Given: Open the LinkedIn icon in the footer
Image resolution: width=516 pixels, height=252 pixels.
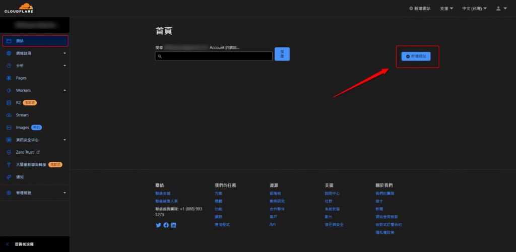Looking at the screenshot, I should click(174, 225).
